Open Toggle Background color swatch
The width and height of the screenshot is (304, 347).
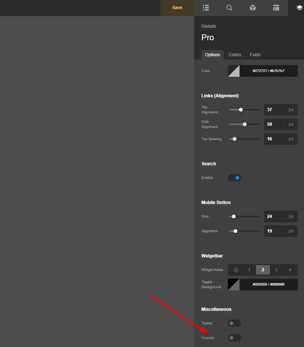click(234, 284)
